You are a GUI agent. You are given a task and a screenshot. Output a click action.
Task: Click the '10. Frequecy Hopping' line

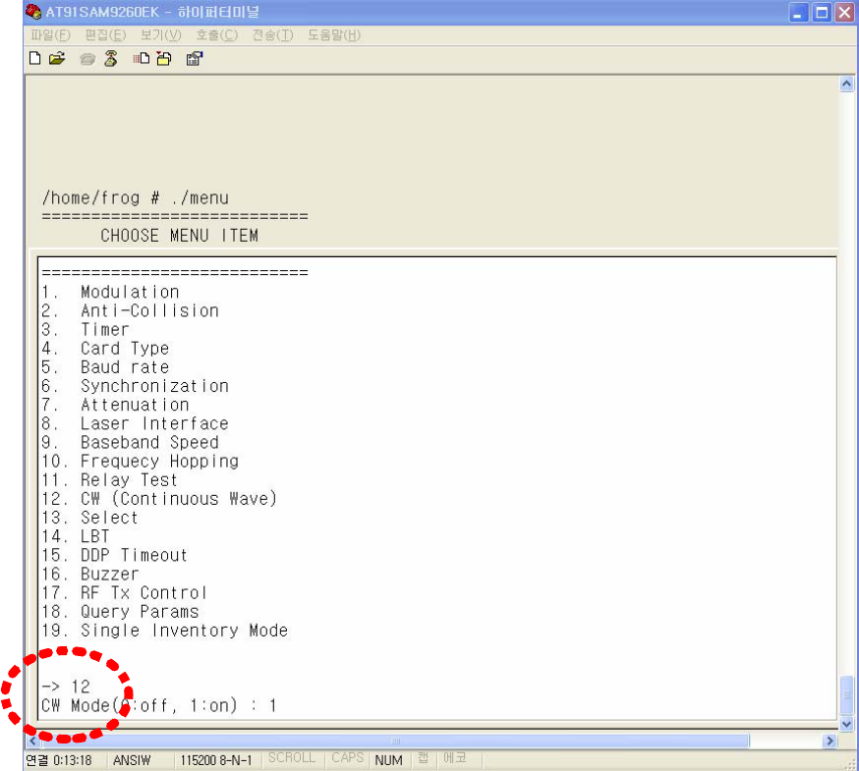pyautogui.click(x=141, y=461)
